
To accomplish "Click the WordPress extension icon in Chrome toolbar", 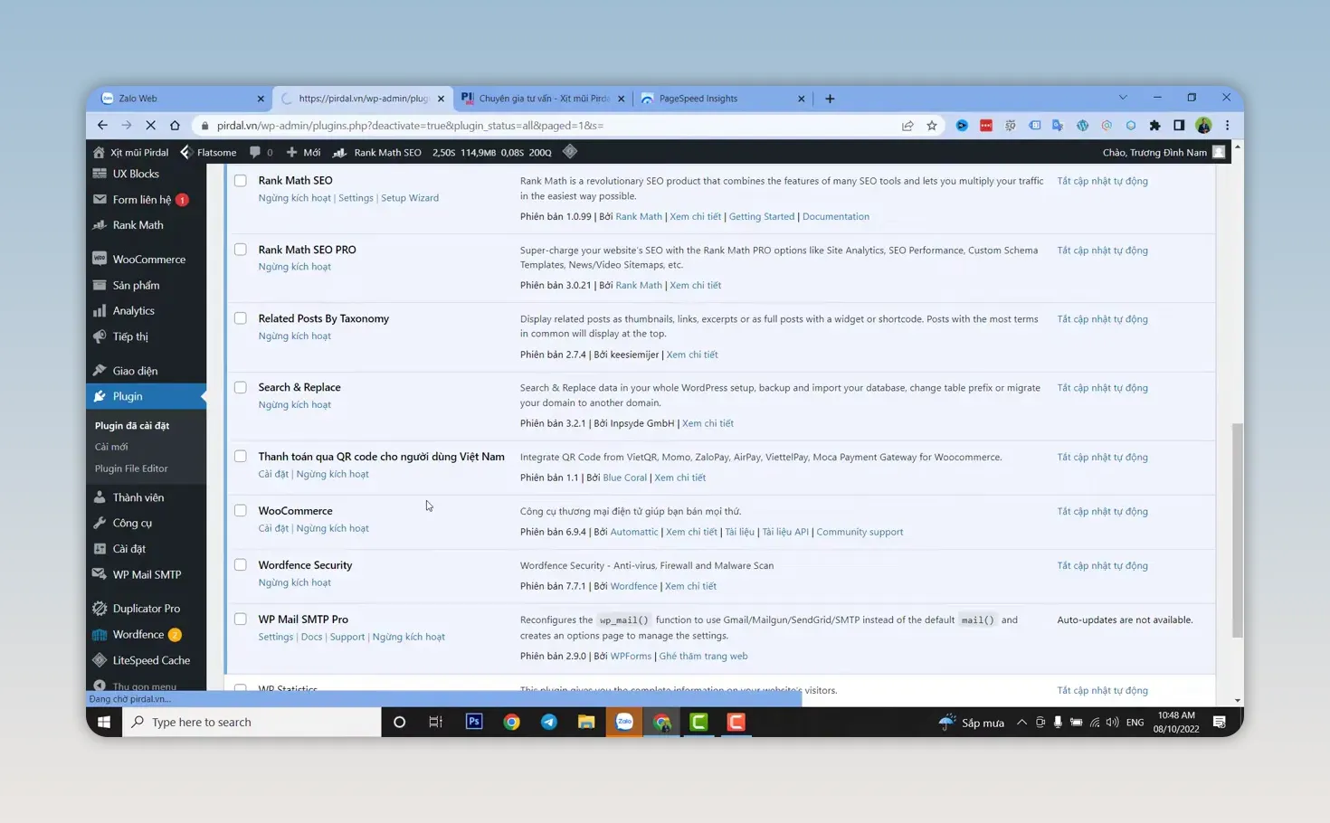I will point(1082,126).
